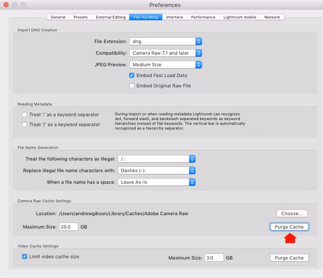Open the Presets tab

click(81, 17)
